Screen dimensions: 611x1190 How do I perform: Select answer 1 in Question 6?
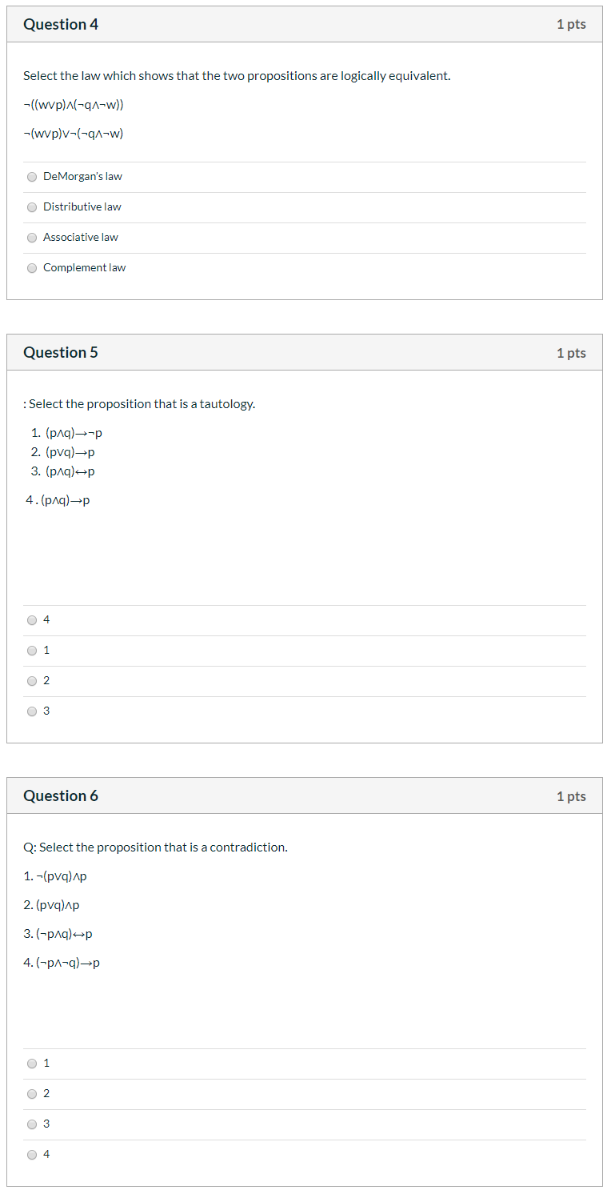point(31,1063)
